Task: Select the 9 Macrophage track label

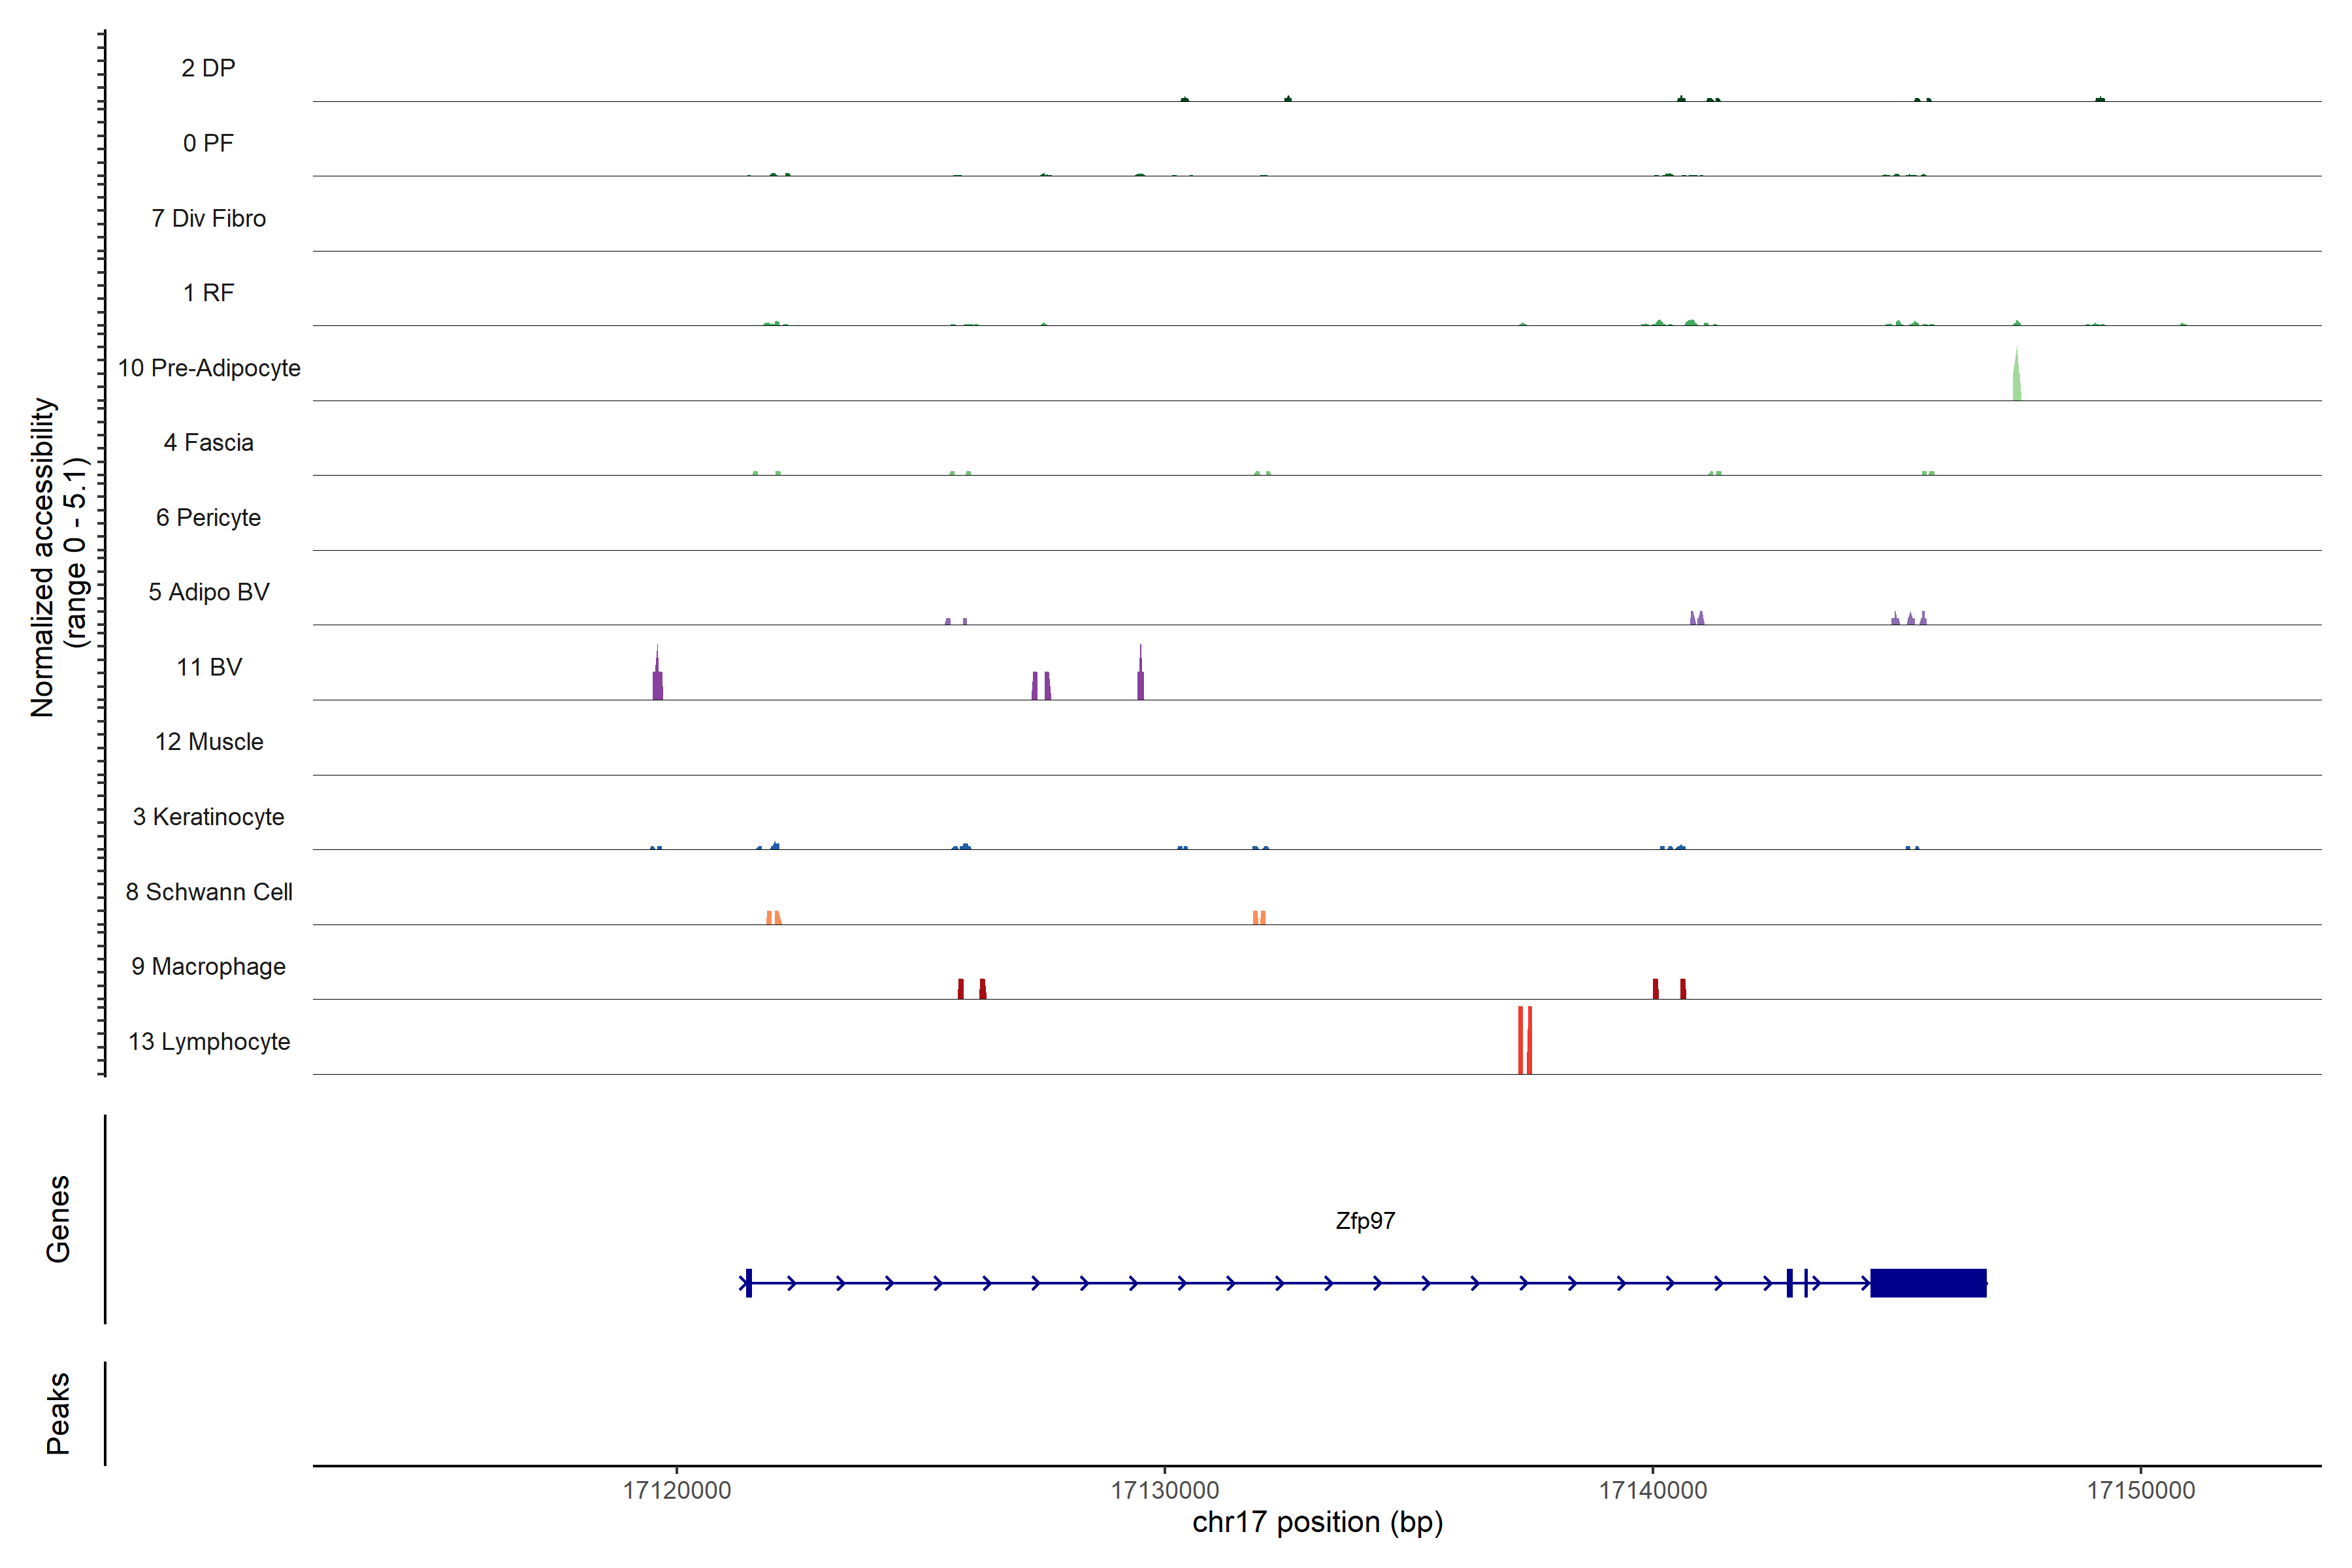Action: click(209, 967)
